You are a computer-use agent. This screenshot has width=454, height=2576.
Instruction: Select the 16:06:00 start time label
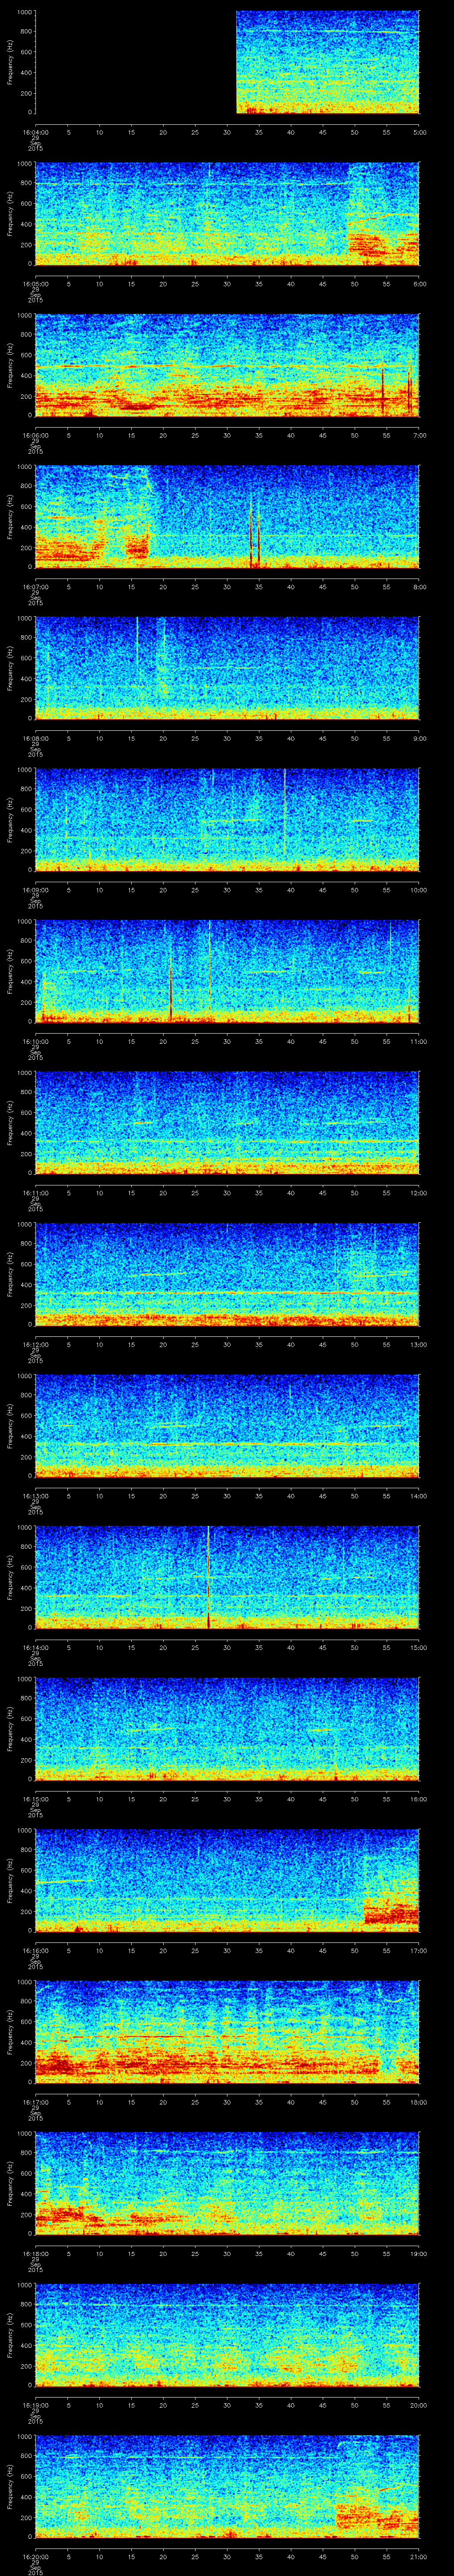[35, 435]
